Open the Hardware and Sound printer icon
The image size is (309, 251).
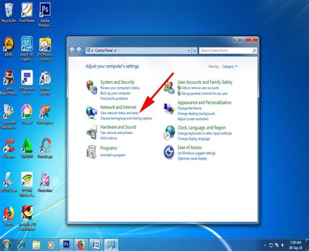click(x=91, y=132)
